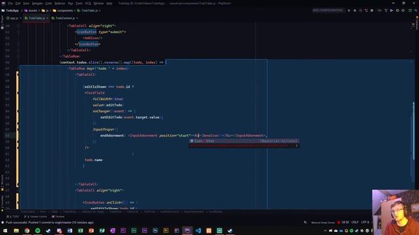Open the Version Control tool window tab
The width and height of the screenshot is (419, 235).
click(x=35, y=217)
